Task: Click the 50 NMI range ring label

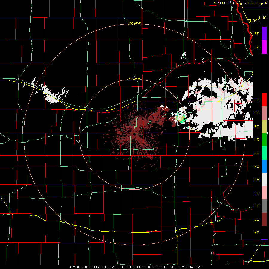Action: (134, 79)
